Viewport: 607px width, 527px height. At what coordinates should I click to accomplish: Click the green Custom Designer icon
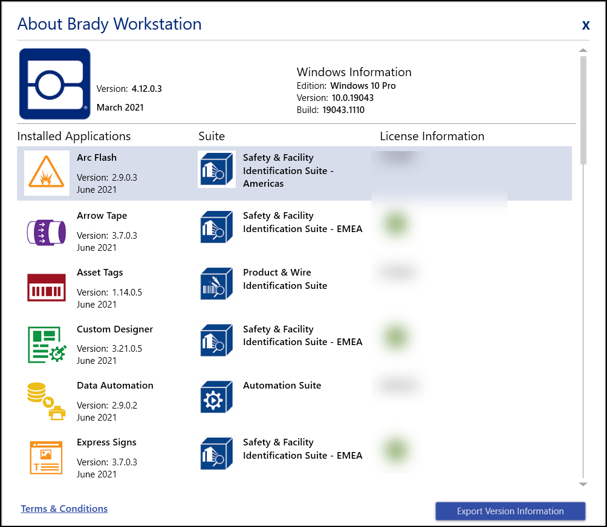click(x=47, y=344)
